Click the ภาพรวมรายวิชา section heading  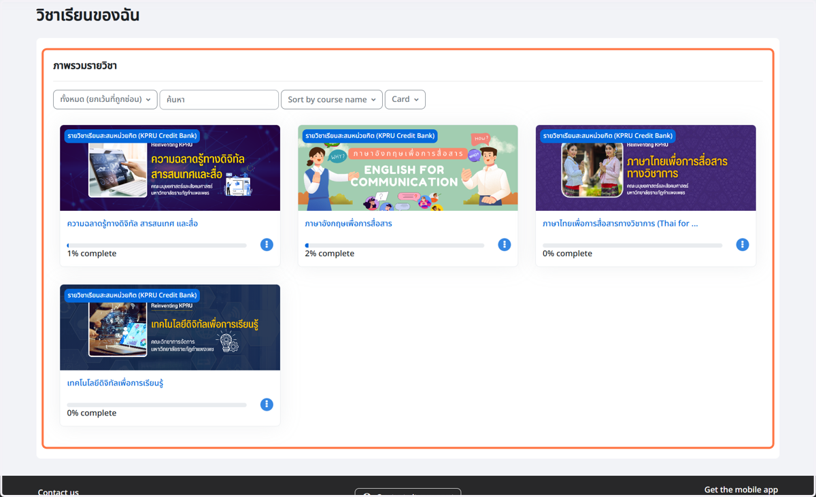pos(85,66)
